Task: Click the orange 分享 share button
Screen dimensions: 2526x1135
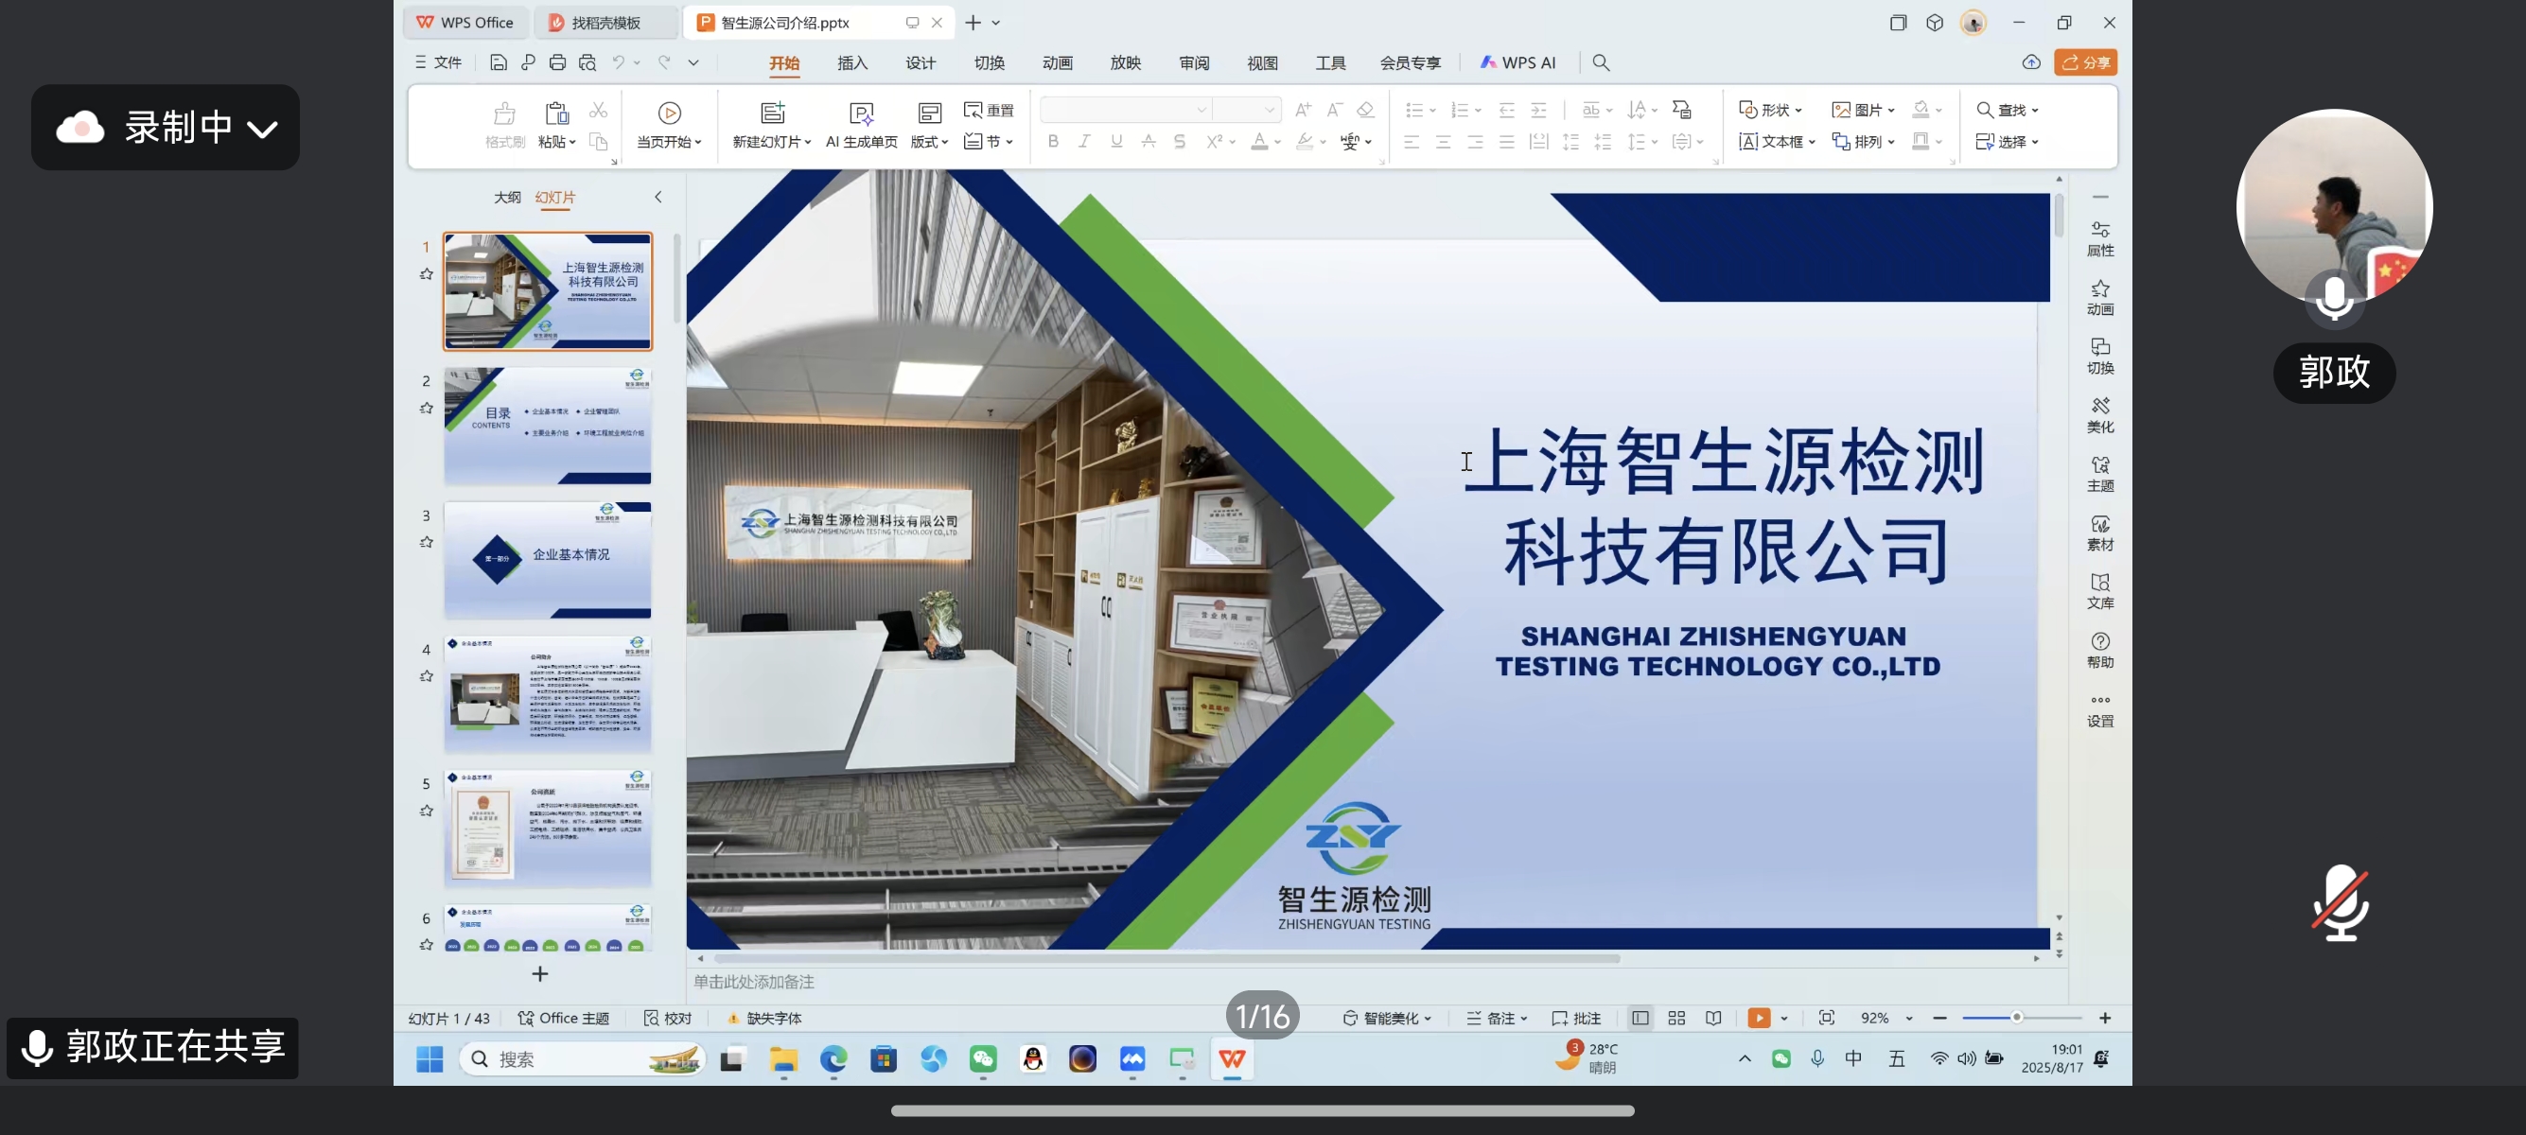Action: 2085,62
